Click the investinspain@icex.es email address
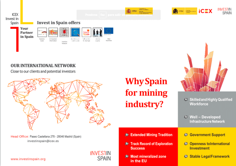The height and width of the screenshot is (166, 236). point(43,141)
